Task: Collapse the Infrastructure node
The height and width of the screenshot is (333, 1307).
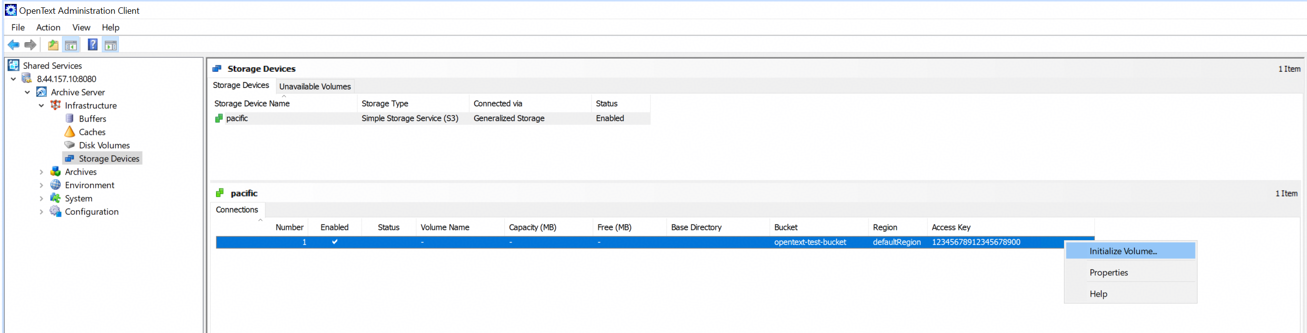Action: point(42,106)
